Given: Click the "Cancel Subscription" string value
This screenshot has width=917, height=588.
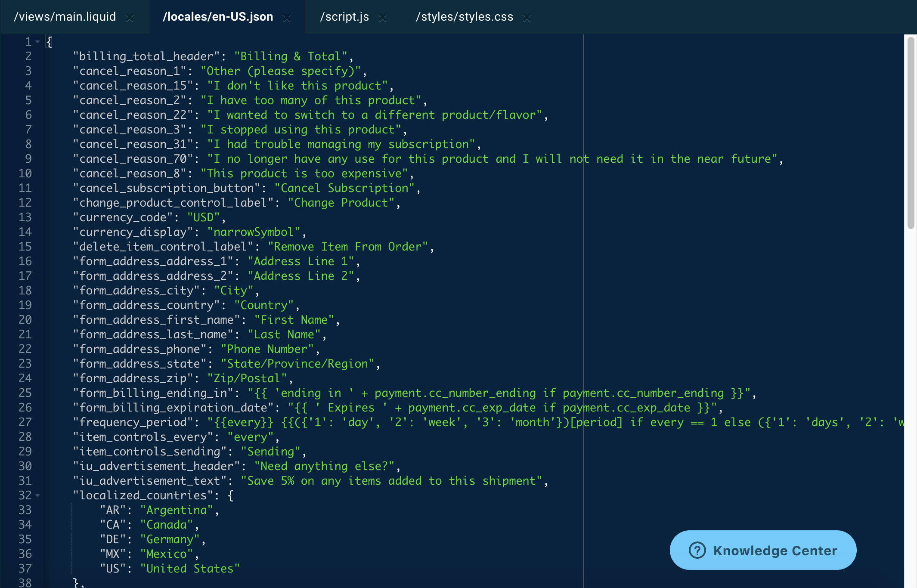Looking at the screenshot, I should pos(344,188).
